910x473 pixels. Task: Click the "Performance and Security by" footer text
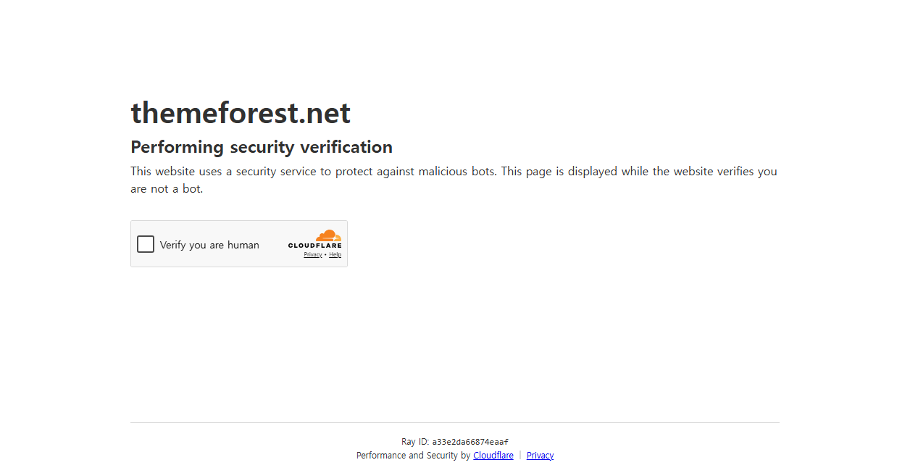(x=413, y=456)
